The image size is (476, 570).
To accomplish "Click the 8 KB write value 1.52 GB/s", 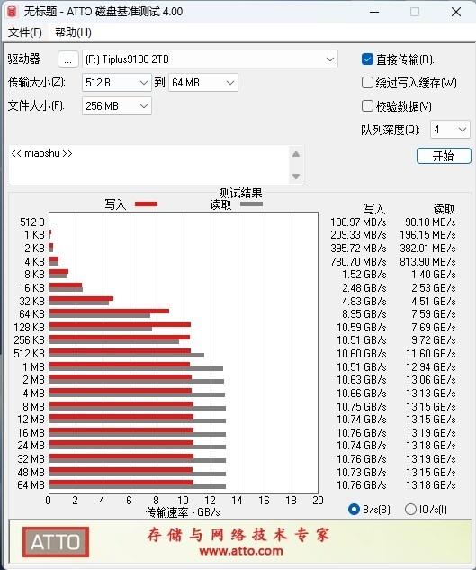I will coord(364,275).
